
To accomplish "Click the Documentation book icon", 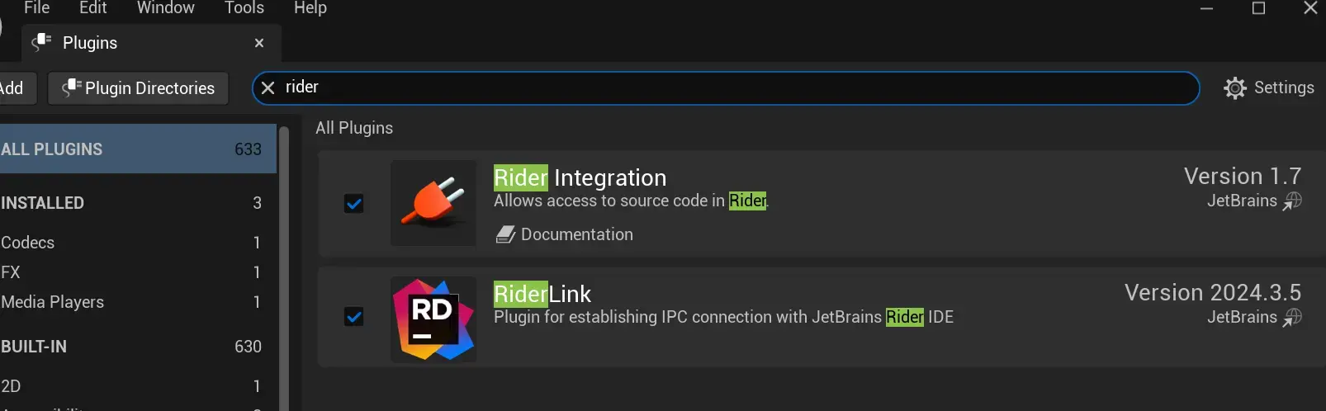I will 505,235.
